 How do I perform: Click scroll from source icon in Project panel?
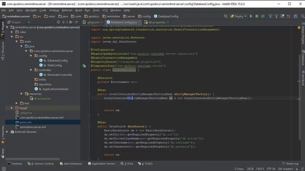58,22
